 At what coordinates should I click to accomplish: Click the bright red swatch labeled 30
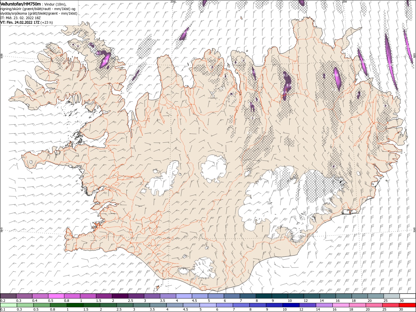coord(408,305)
